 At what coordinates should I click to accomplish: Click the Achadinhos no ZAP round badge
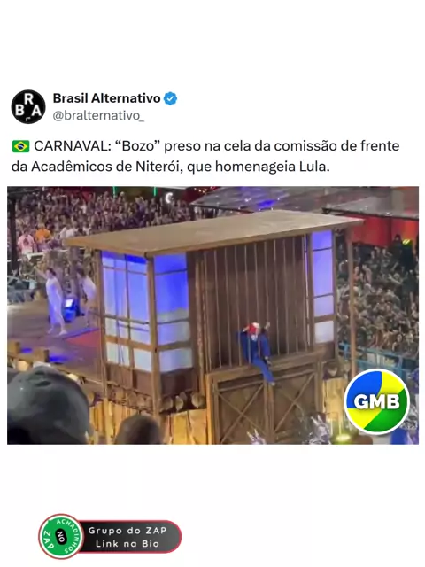[61, 536]
